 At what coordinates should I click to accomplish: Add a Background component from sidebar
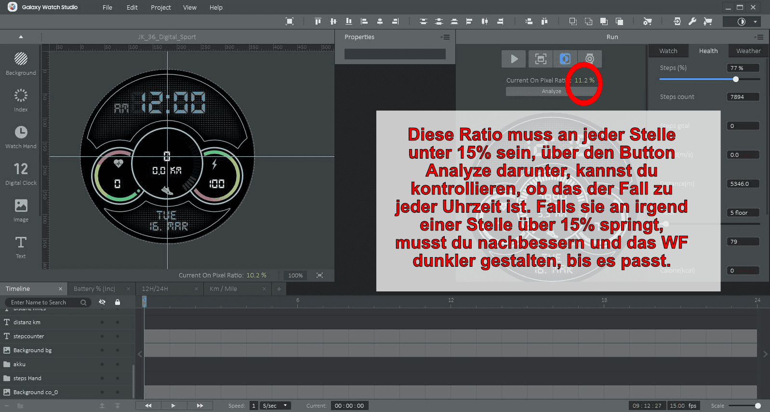pyautogui.click(x=21, y=64)
